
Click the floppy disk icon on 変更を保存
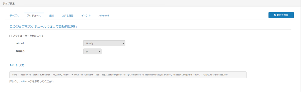(x=275, y=15)
